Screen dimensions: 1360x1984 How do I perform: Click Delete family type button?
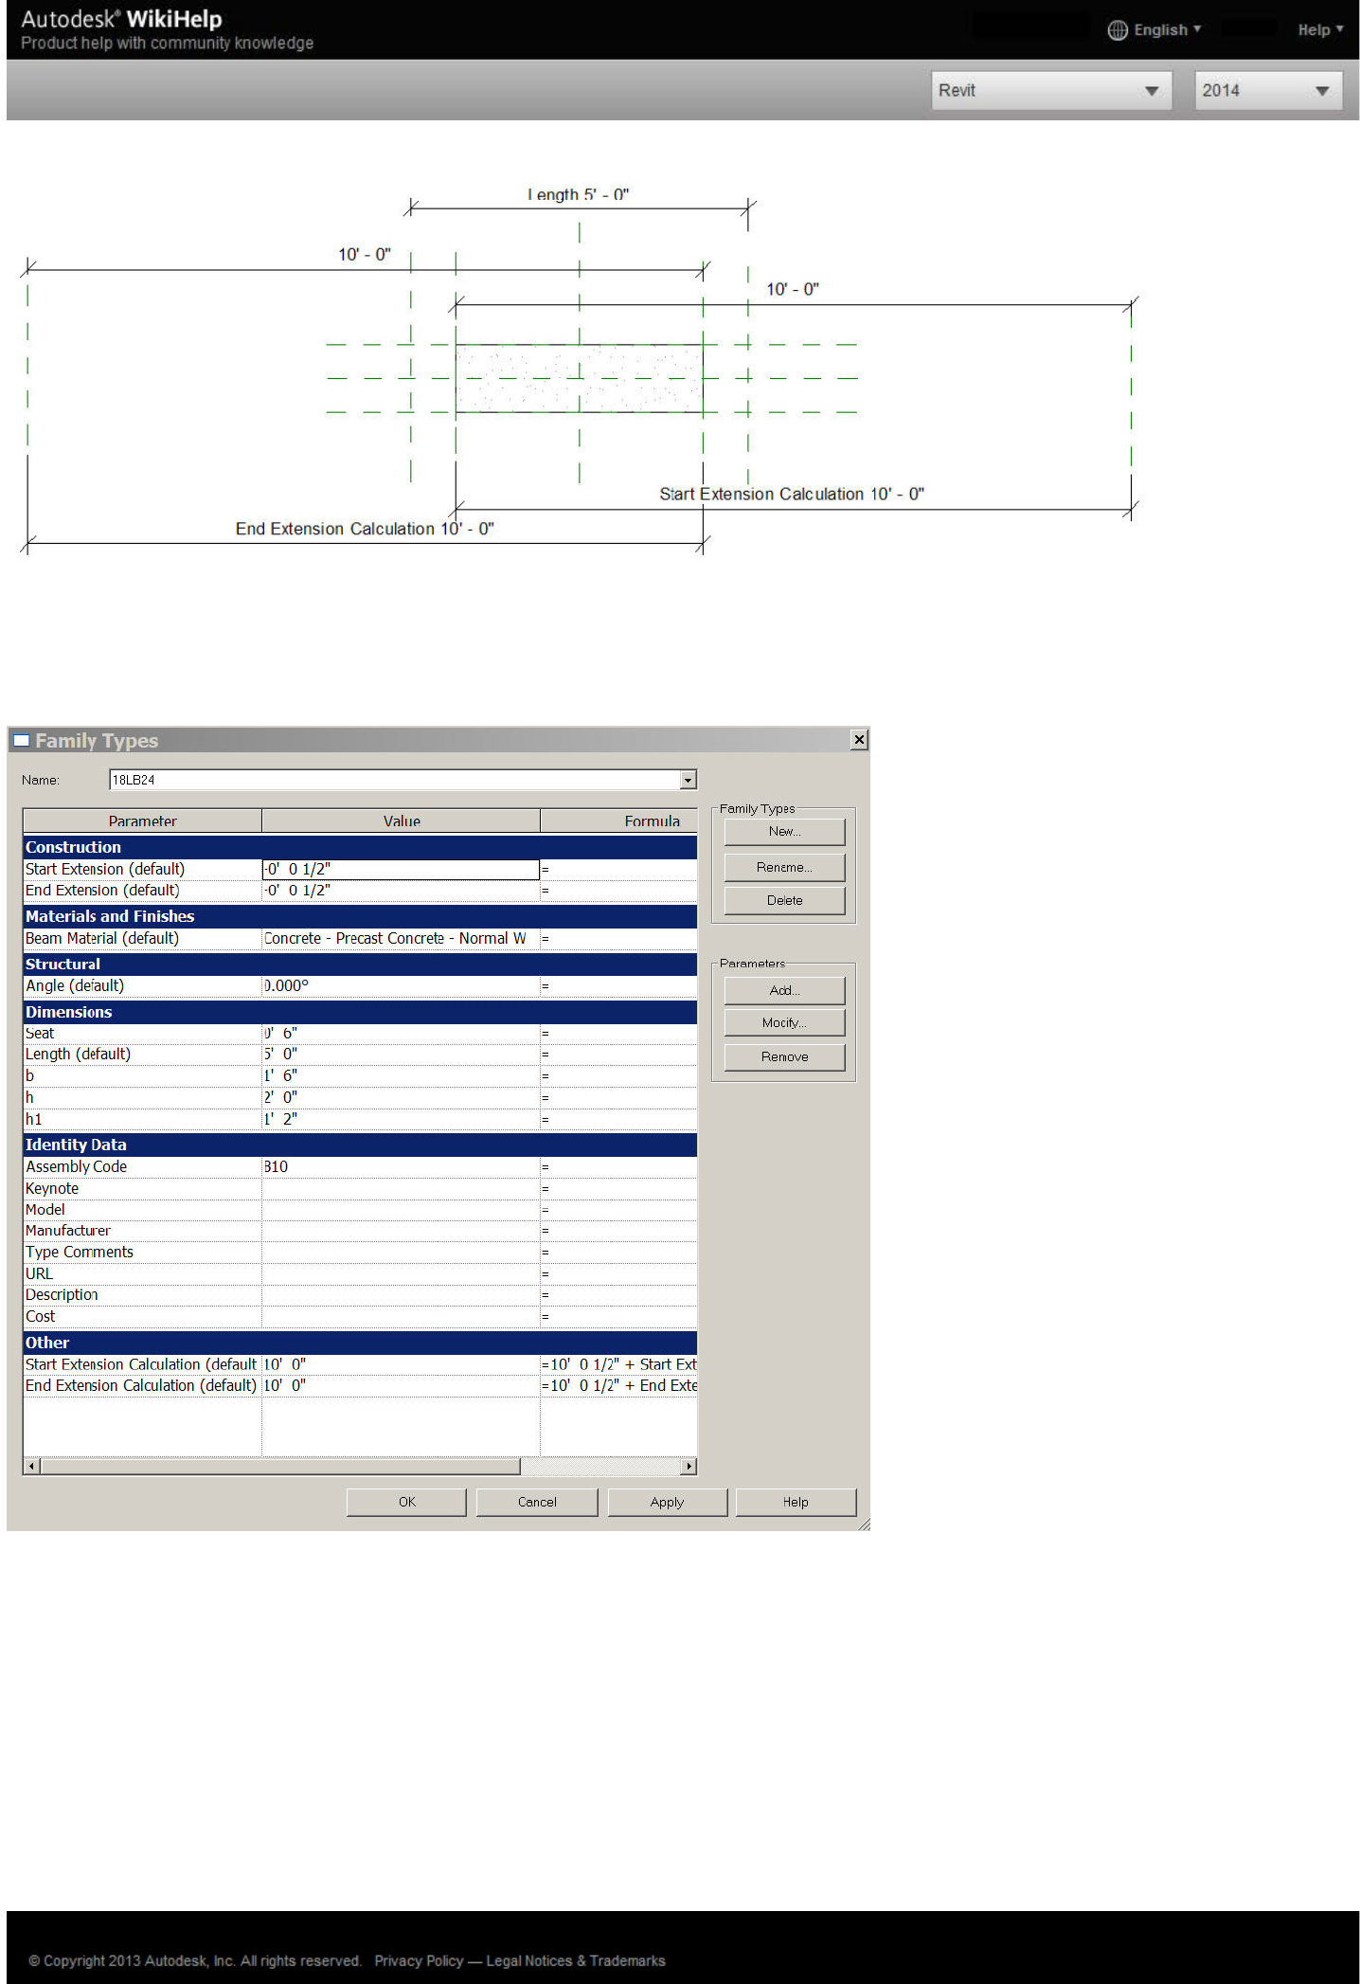(x=784, y=900)
